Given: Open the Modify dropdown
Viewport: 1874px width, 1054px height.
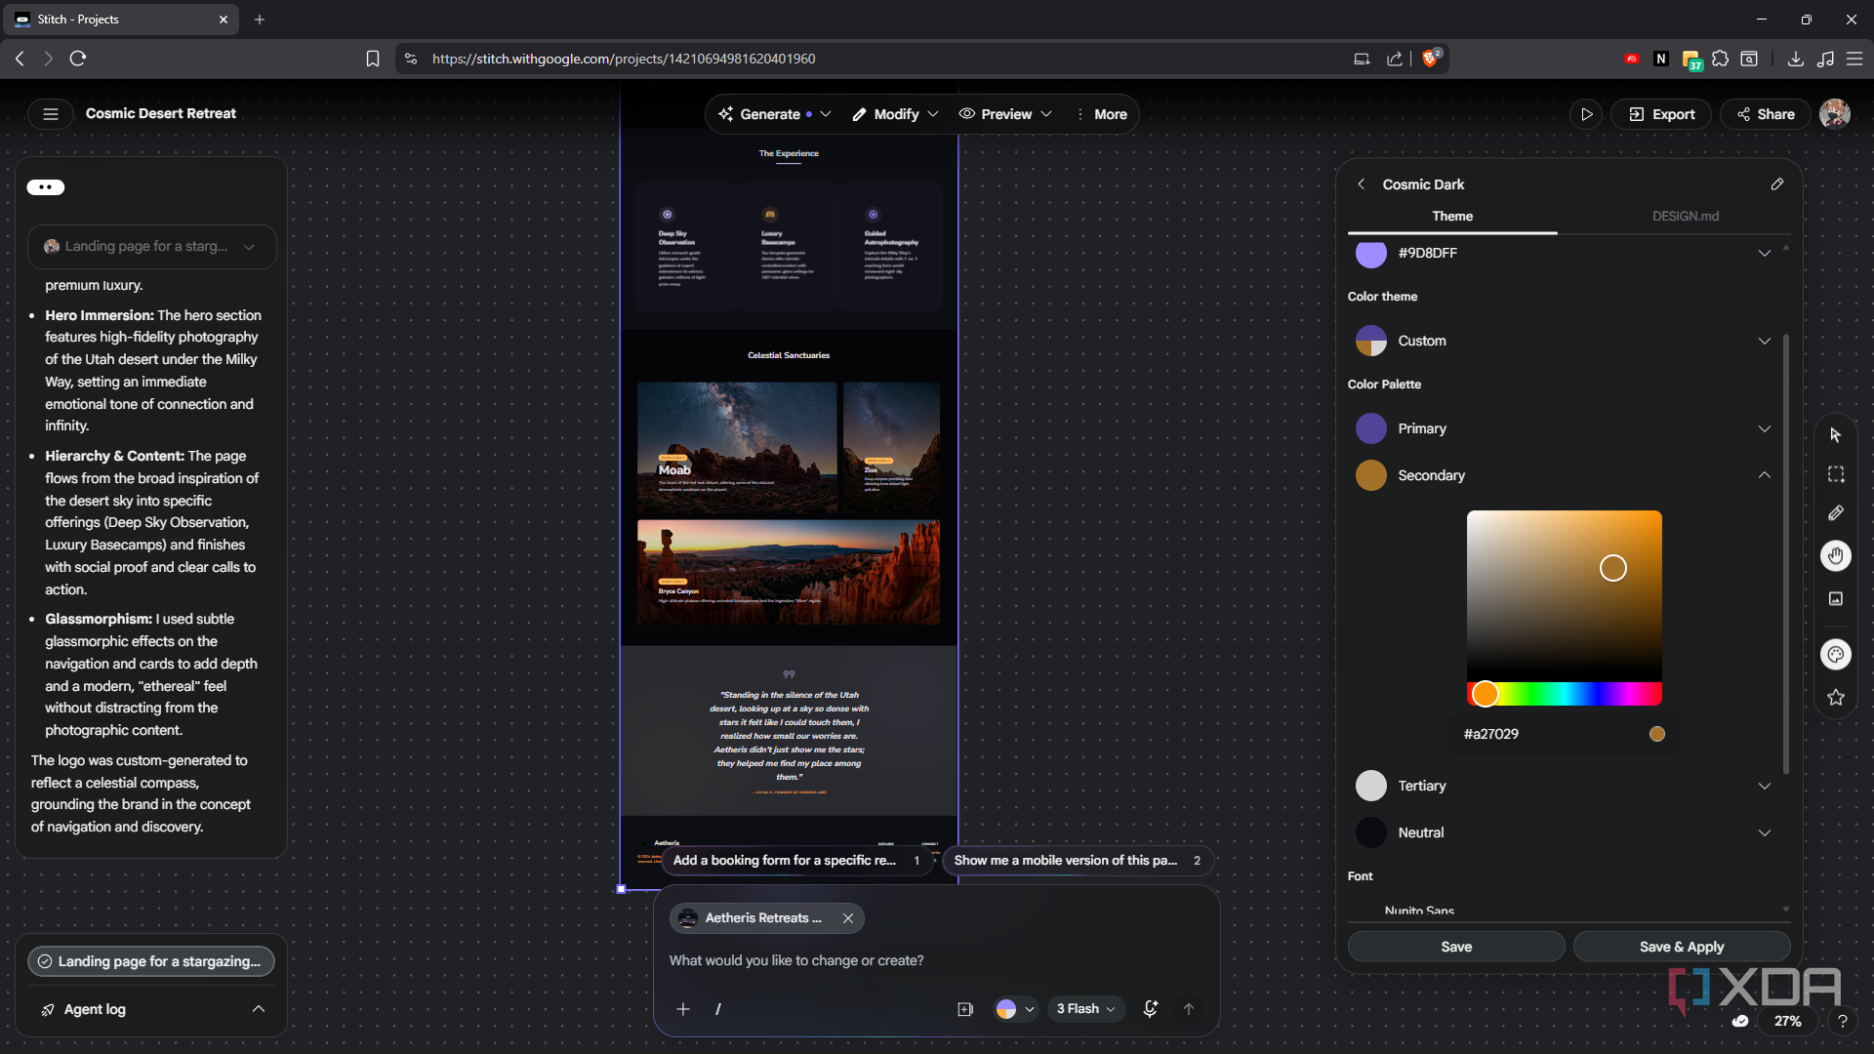Looking at the screenshot, I should coord(895,114).
